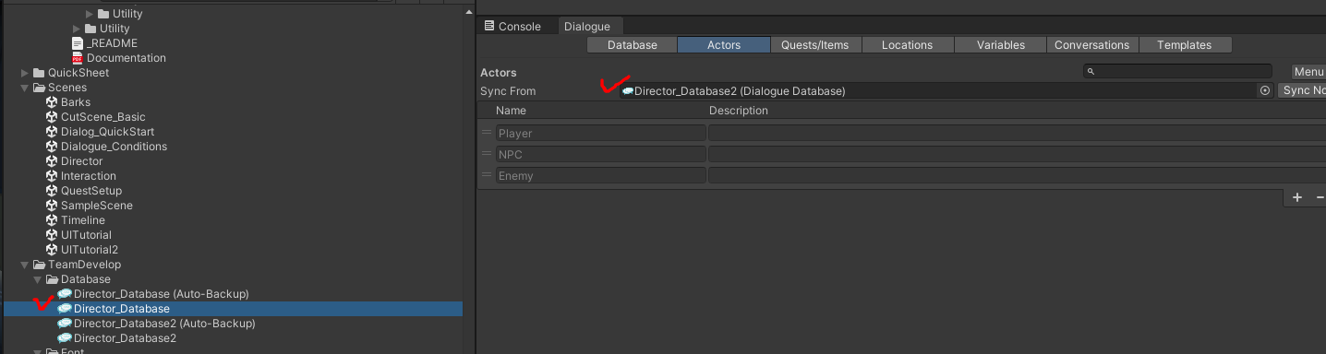Image resolution: width=1326 pixels, height=354 pixels.
Task: Remove actor with the minus button
Action: point(1320,197)
